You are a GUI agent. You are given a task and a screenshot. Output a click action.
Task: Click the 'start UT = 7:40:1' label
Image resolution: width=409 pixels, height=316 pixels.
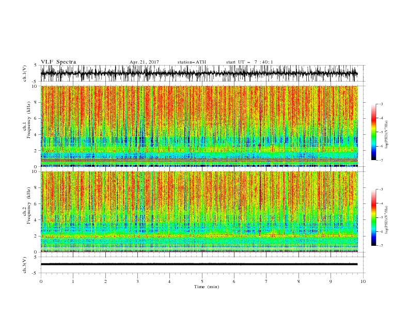coord(249,62)
